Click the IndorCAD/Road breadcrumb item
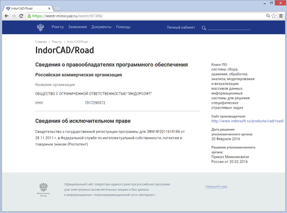Image resolution: width=287 pixels, height=213 pixels. tap(77, 42)
